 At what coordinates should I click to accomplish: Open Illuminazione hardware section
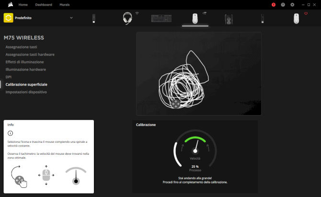coord(25,70)
